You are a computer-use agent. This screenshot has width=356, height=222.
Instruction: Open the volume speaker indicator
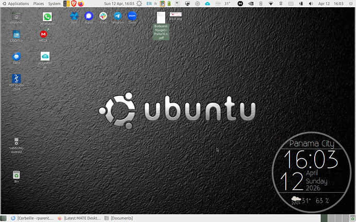(x=311, y=4)
